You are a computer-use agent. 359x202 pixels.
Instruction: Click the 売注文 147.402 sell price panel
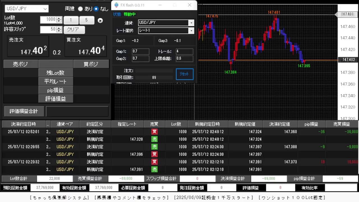[28, 46]
